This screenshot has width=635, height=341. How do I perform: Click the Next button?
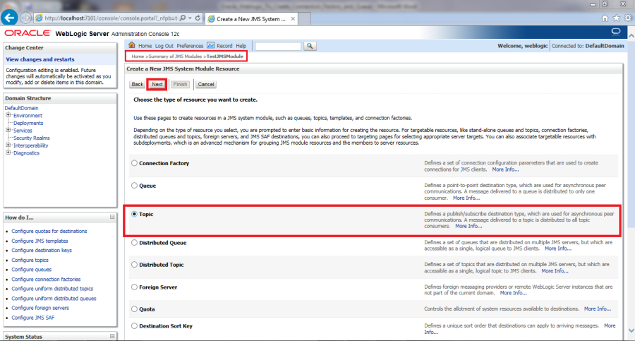click(157, 84)
